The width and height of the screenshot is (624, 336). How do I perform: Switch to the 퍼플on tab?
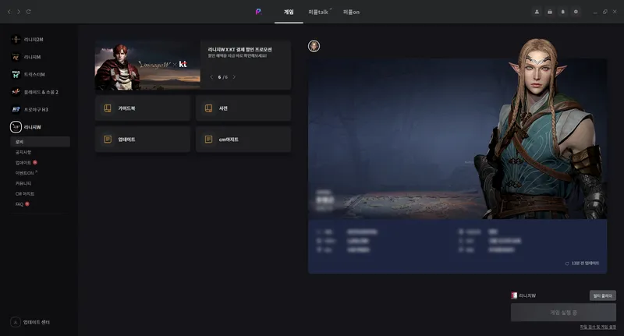(351, 12)
